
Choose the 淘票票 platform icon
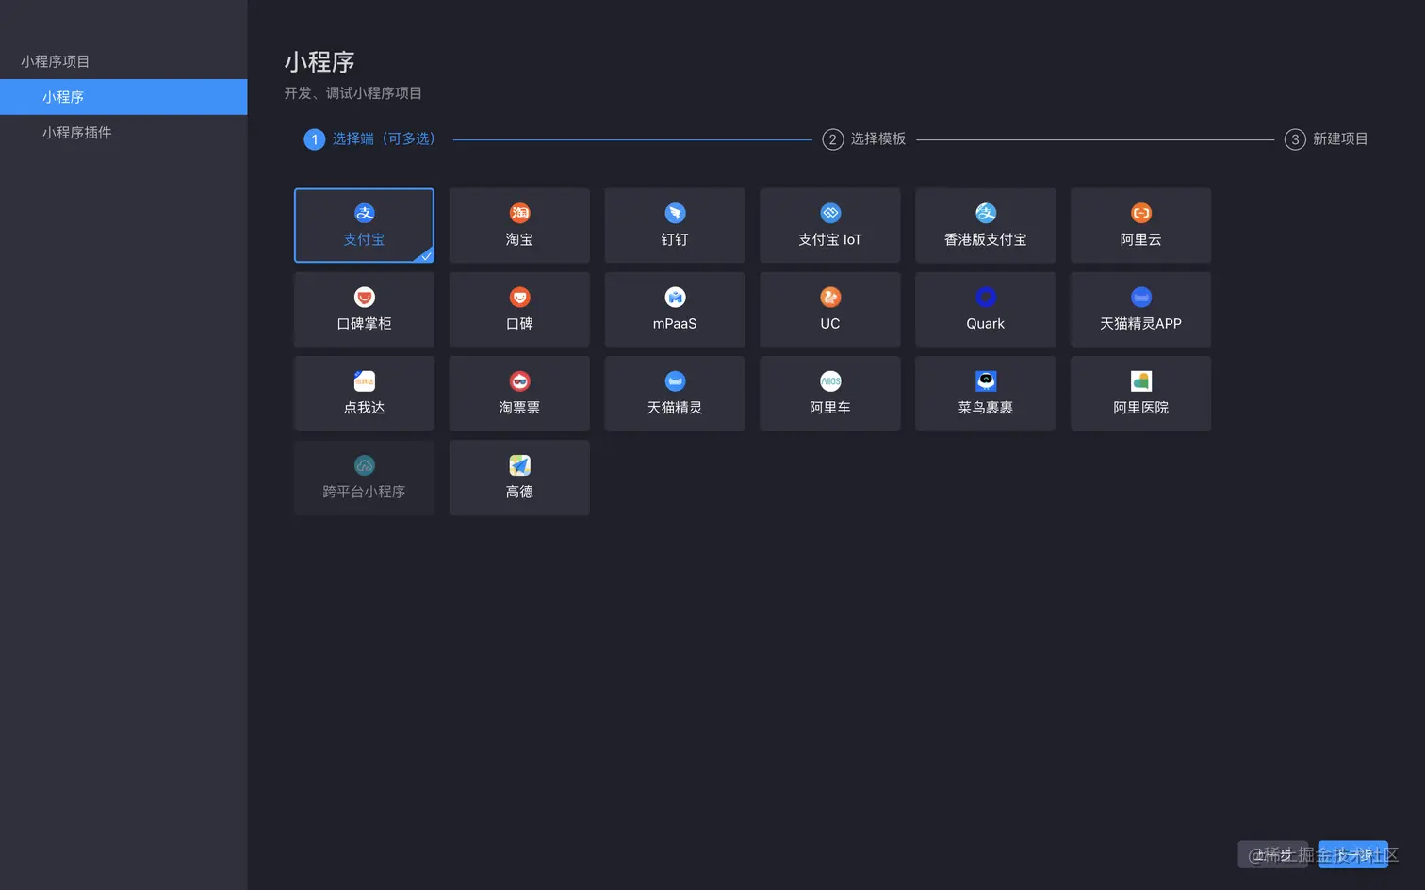(519, 381)
